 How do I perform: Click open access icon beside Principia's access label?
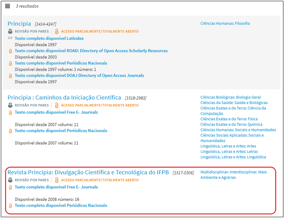pyautogui.click(x=57, y=31)
